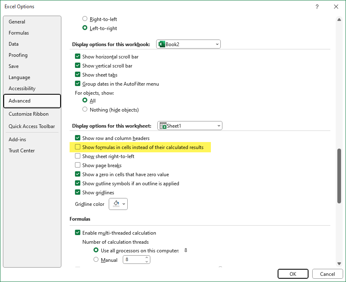Image resolution: width=346 pixels, height=282 pixels.
Task: Click the Excel workbook icon beside Book2
Action: (161, 44)
